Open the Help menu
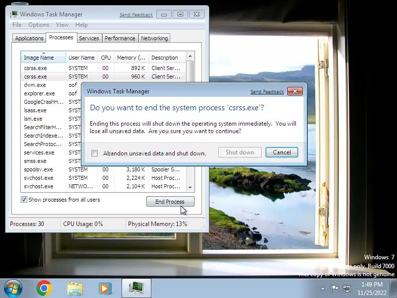Viewport: 397px width, 298px height. tap(81, 25)
